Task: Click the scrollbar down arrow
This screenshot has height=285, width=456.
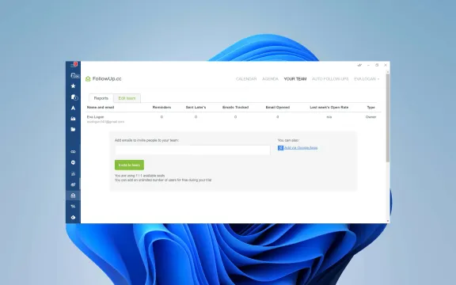Action: pos(388,222)
